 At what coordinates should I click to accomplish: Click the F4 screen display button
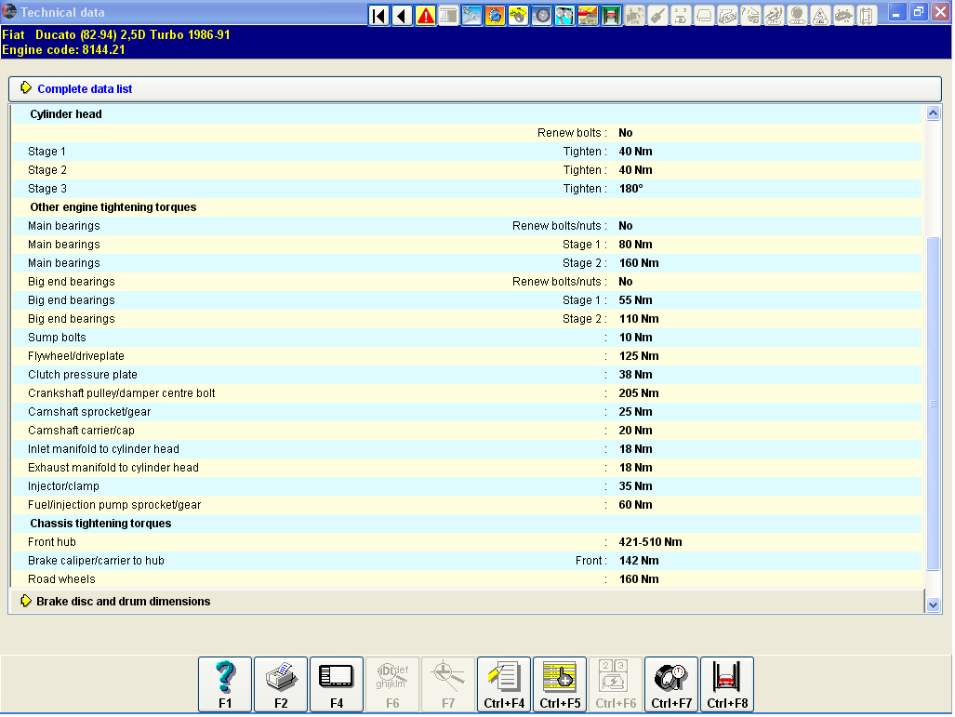[337, 684]
